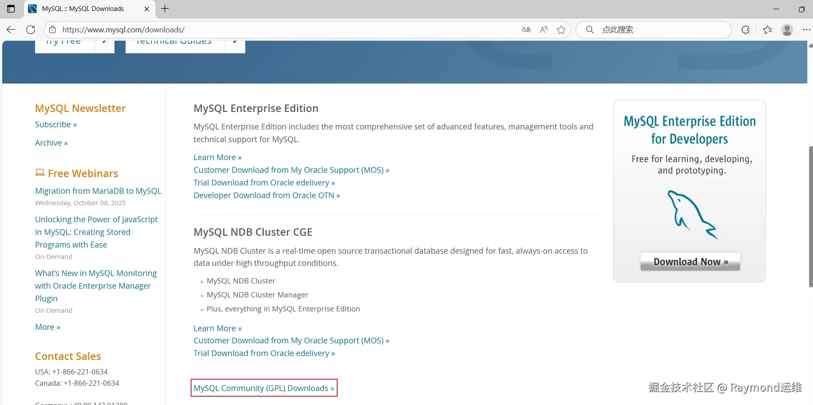The image size is (813, 405).
Task: Open the browser extensions icon
Action: pyautogui.click(x=746, y=30)
